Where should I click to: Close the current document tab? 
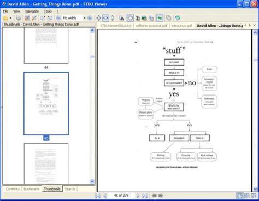point(255,25)
